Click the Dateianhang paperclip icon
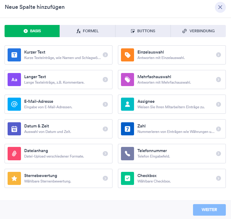 (14, 154)
